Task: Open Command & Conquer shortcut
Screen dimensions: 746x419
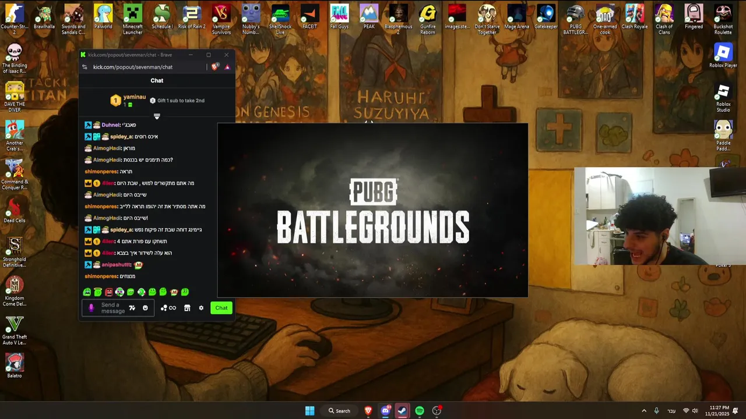Action: click(x=15, y=174)
